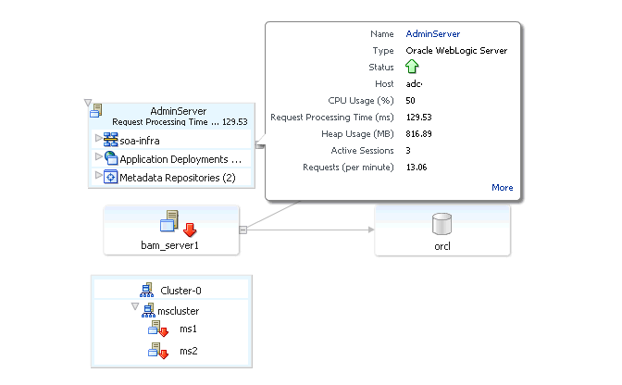This screenshot has height=385, width=622.
Task: Select the Metadata Repositories (2) label
Action: (x=178, y=178)
